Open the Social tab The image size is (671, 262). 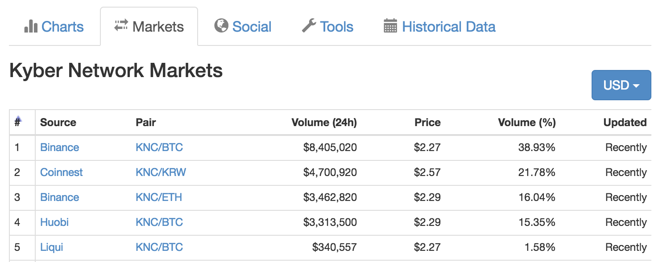[252, 27]
